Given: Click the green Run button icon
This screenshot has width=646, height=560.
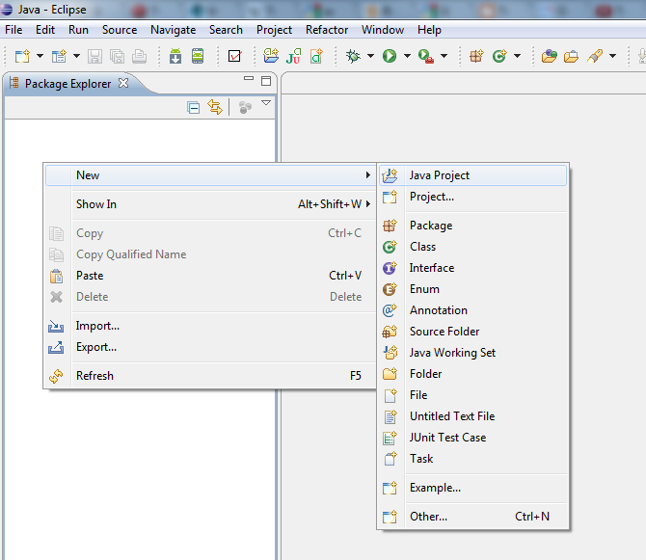Looking at the screenshot, I should 390,56.
